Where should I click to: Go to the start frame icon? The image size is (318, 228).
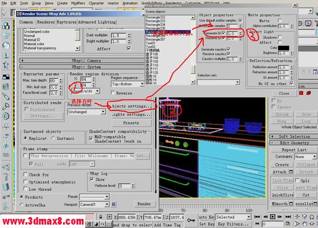tap(257, 217)
